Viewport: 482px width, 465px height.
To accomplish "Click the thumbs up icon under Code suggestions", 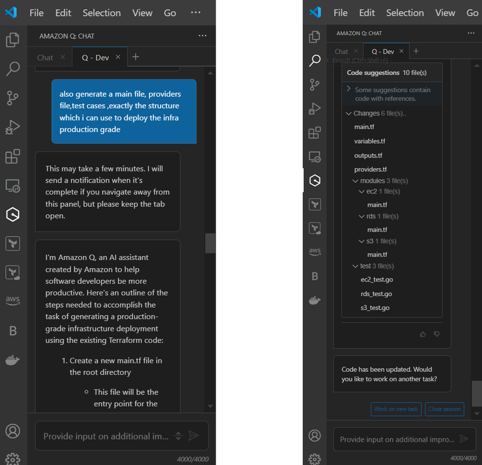I will point(423,335).
